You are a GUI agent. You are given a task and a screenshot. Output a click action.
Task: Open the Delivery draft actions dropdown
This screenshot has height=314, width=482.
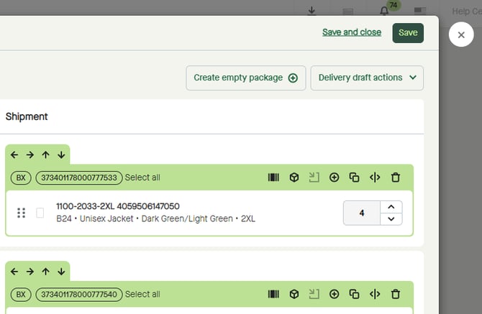[367, 78]
